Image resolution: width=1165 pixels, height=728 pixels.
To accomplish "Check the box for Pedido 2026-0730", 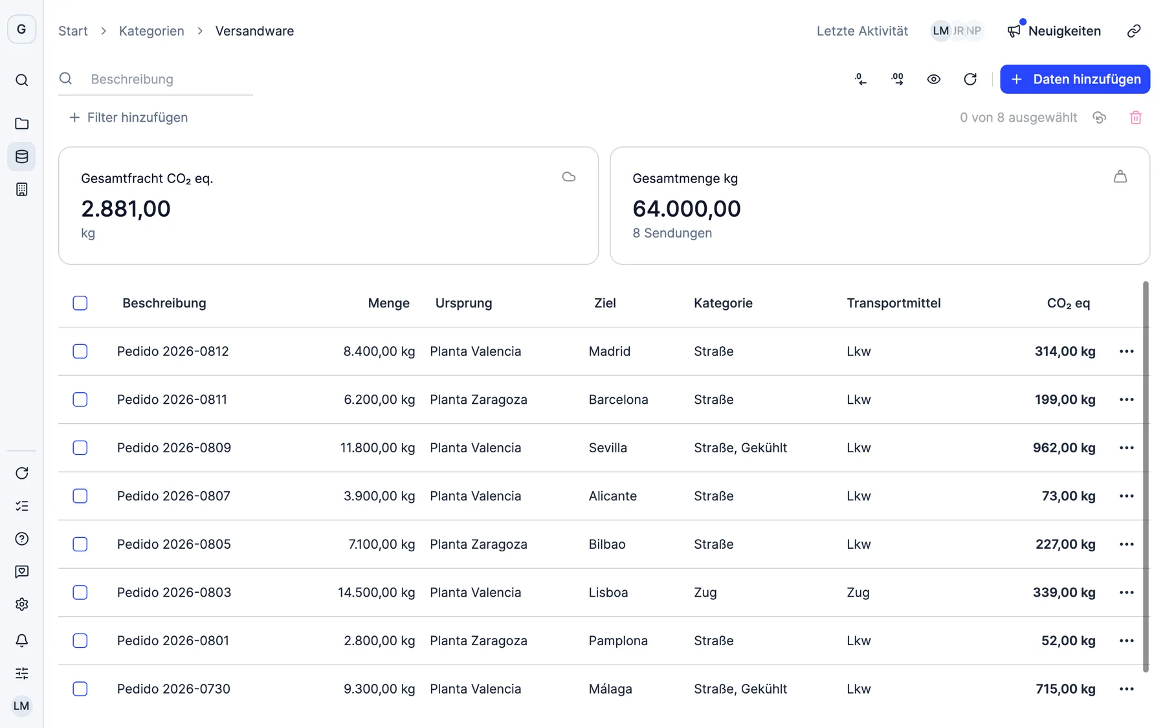I will click(x=80, y=689).
